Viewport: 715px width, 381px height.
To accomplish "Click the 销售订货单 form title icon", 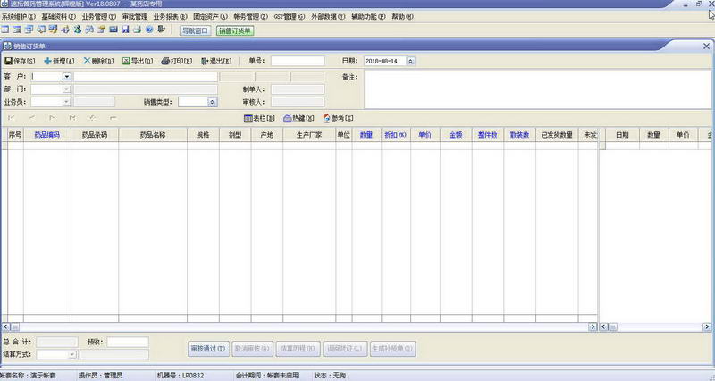I will [x=7, y=47].
